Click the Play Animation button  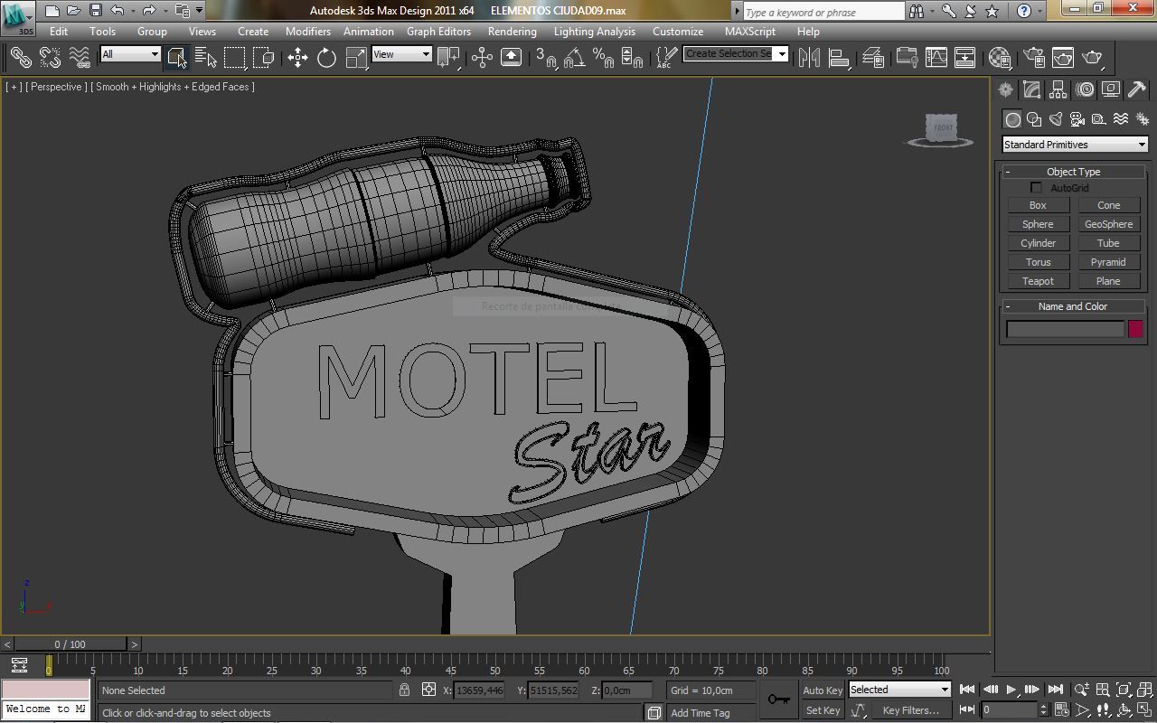click(x=1011, y=690)
